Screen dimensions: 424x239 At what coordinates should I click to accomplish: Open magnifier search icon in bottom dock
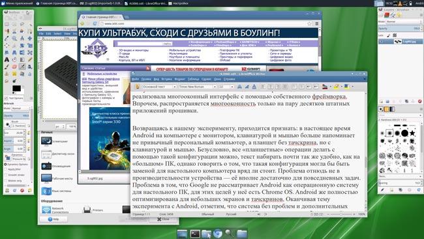tap(230, 233)
